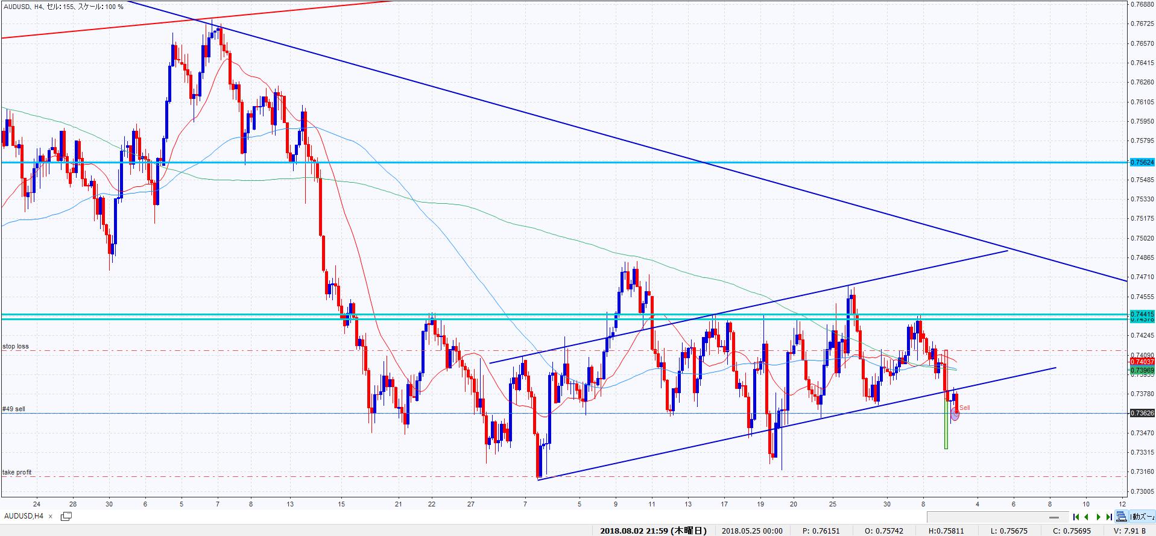Toggle the auto zoom button

[x=1142, y=517]
